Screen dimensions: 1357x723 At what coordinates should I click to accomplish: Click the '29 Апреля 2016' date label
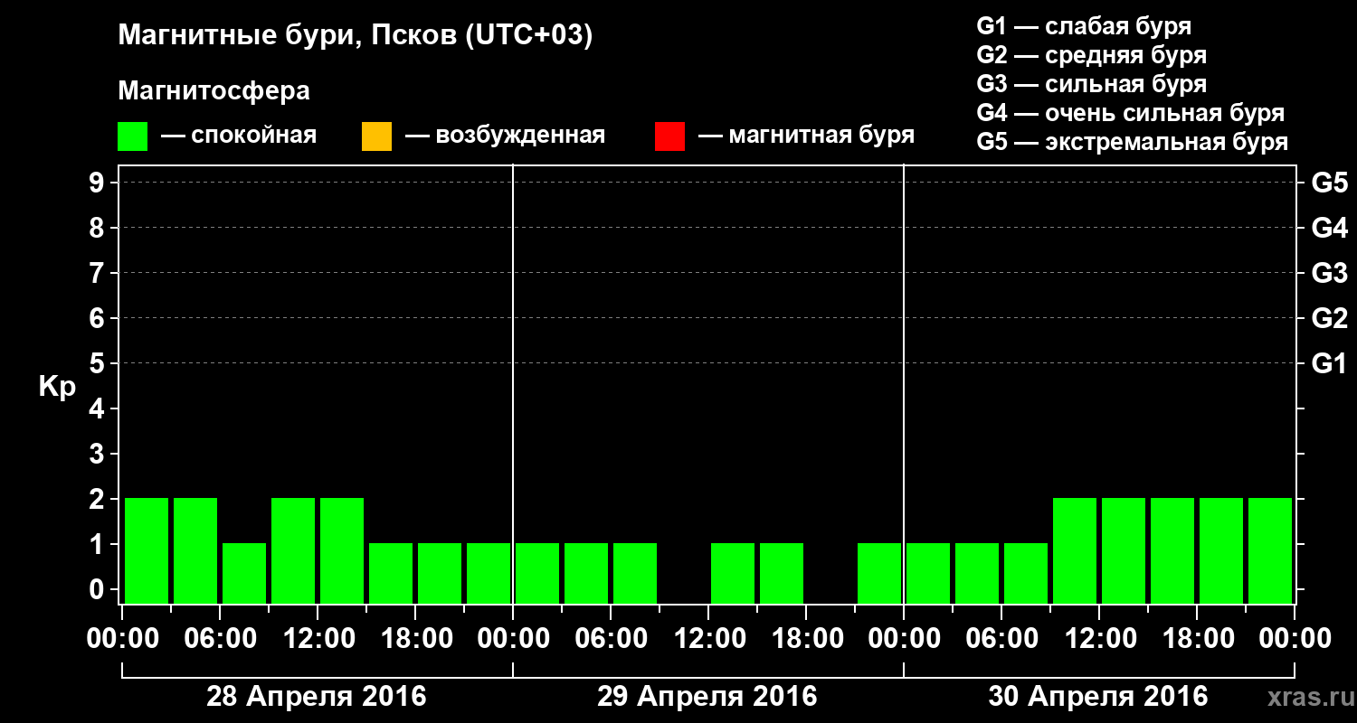pos(707,697)
